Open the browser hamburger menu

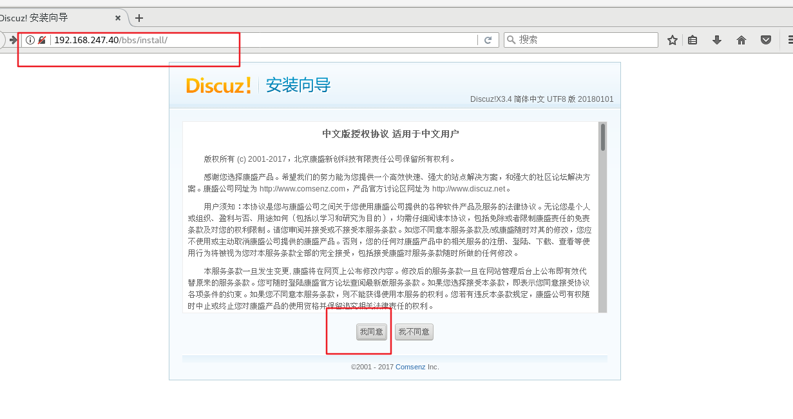coord(789,40)
